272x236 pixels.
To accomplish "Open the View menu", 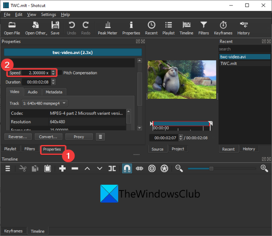I will [31, 14].
